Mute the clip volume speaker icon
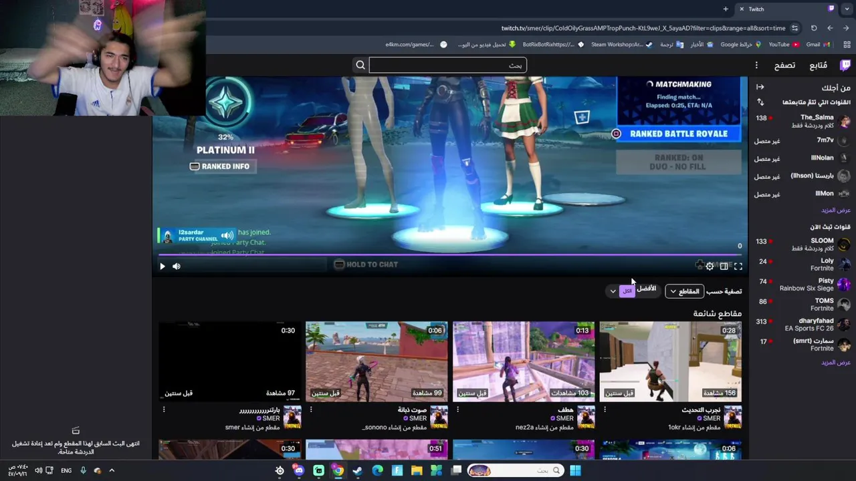Image resolution: width=856 pixels, height=481 pixels. 177,266
